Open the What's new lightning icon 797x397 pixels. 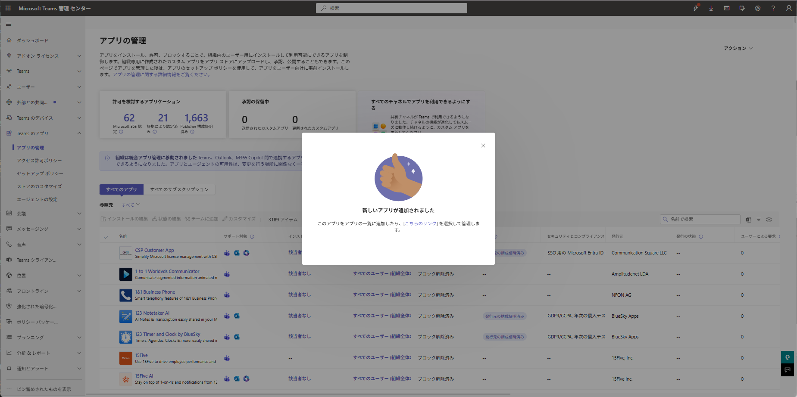tap(696, 8)
